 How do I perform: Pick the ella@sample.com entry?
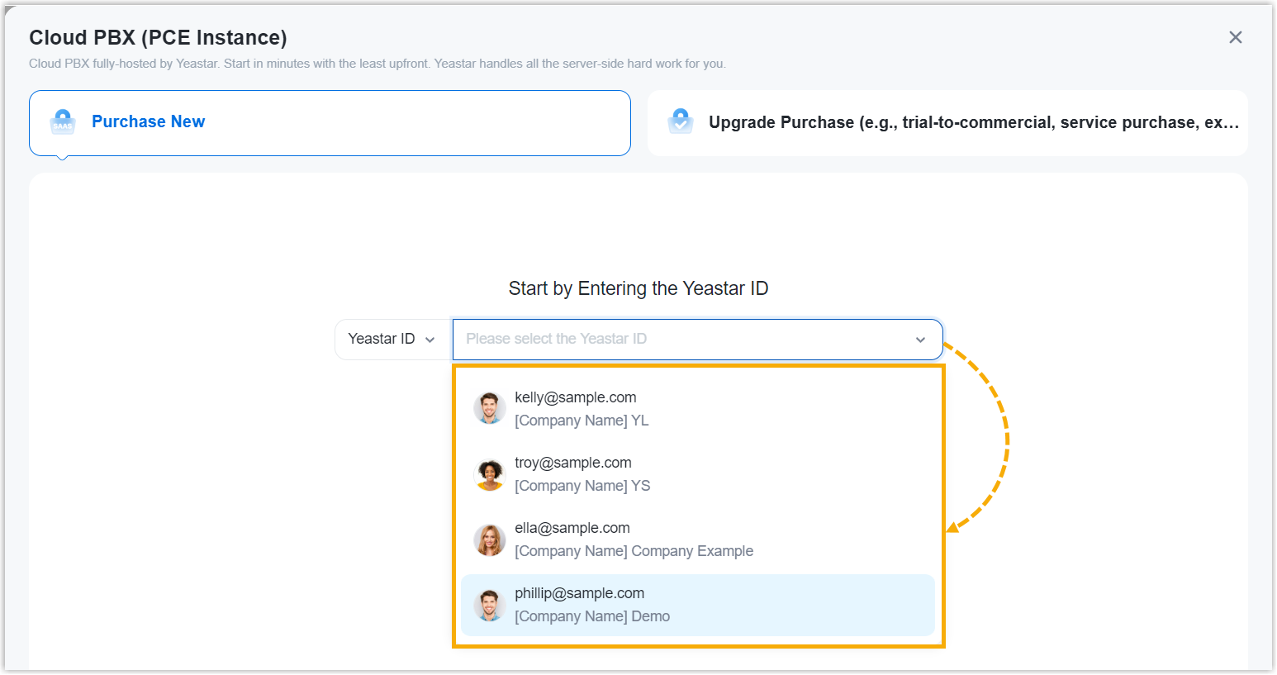click(572, 528)
